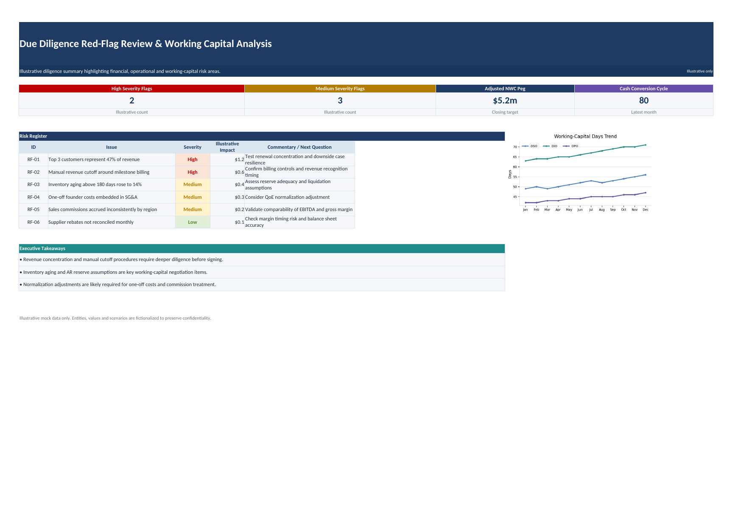Click 'Assess reserve adequacy and liquidation assumptions'

point(288,184)
